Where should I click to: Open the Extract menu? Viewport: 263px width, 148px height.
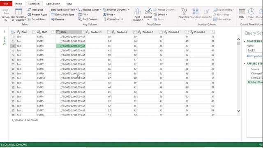point(161,15)
